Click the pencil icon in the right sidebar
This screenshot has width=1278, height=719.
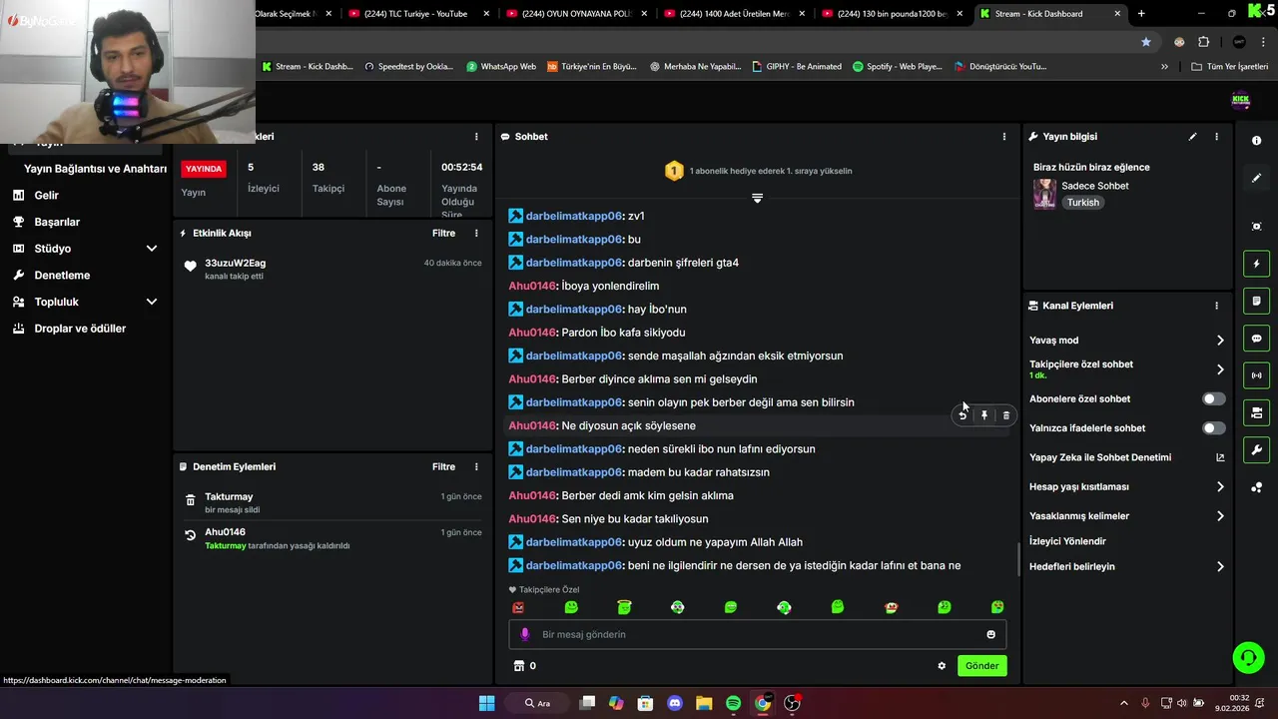[1256, 178]
